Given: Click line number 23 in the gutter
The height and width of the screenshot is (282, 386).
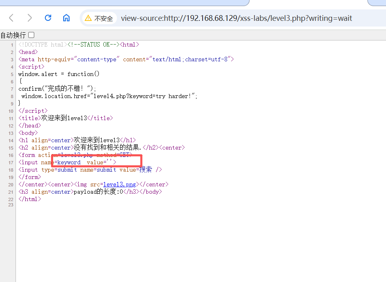Looking at the screenshot, I should 11,205.
